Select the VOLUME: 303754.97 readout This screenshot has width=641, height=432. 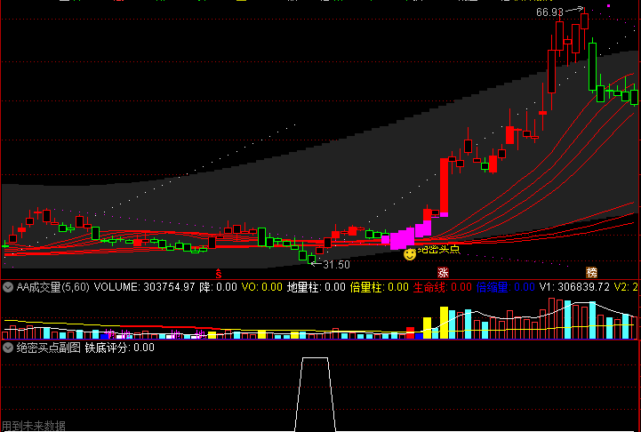click(144, 287)
